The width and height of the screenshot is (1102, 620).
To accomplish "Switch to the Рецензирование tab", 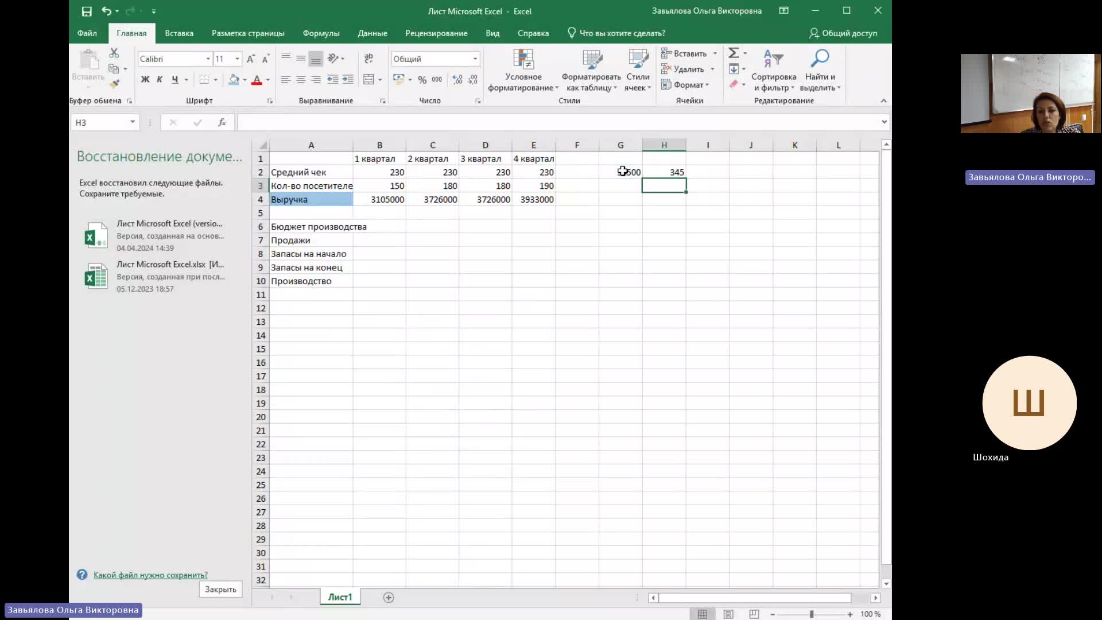I will 436,33.
